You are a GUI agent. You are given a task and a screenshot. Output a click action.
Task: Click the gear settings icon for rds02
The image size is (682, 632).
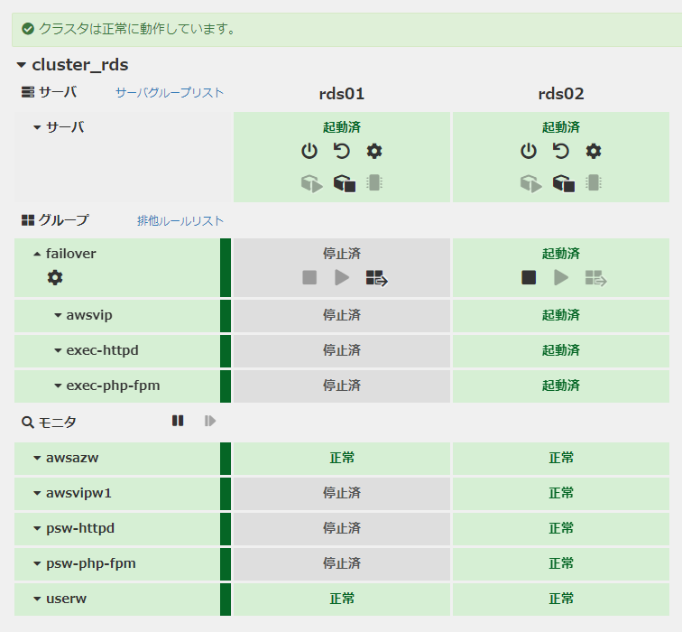coord(594,152)
